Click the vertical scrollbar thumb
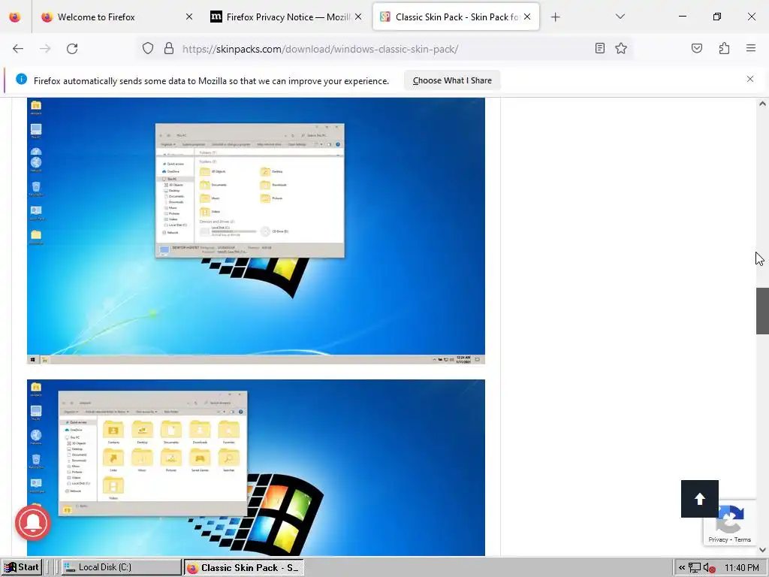The height and width of the screenshot is (577, 769). coord(762,311)
